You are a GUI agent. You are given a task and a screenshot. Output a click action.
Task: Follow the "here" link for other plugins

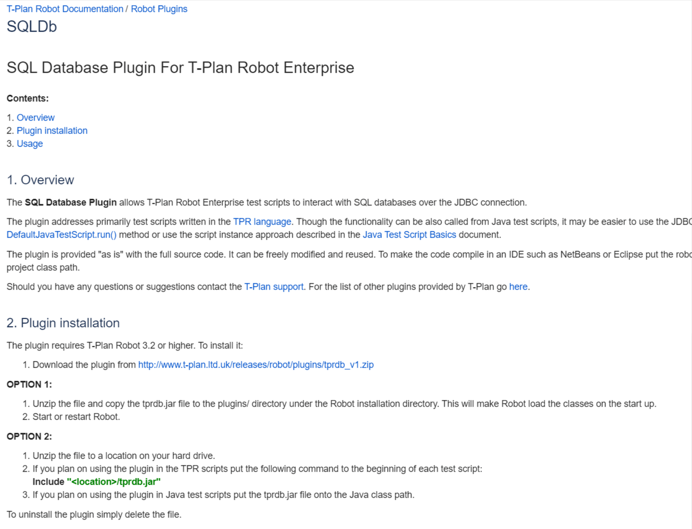518,287
